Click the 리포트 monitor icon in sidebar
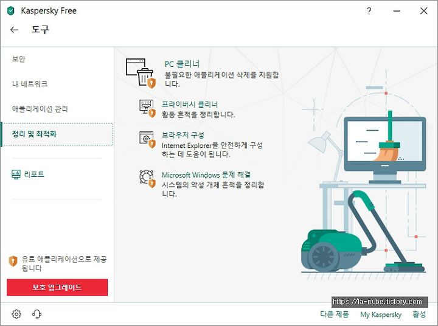 tap(16, 175)
